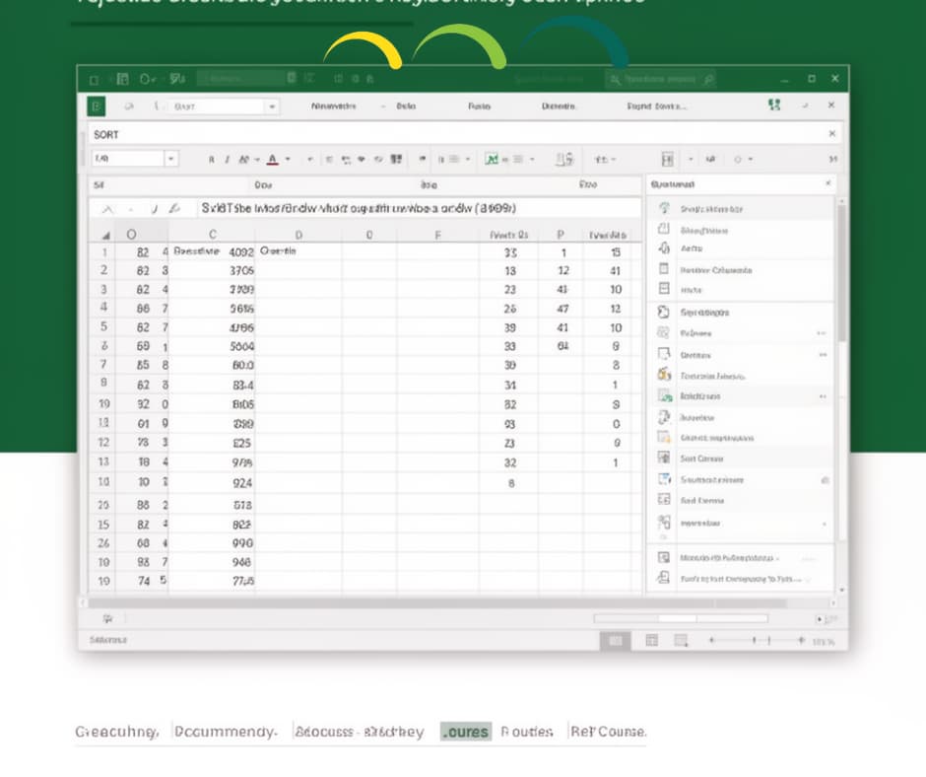Switch to the normal view button in status bar

point(615,640)
